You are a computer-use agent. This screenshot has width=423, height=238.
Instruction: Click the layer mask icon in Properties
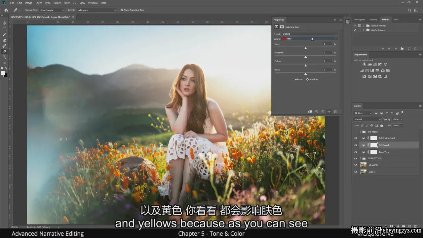pyautogui.click(x=282, y=27)
